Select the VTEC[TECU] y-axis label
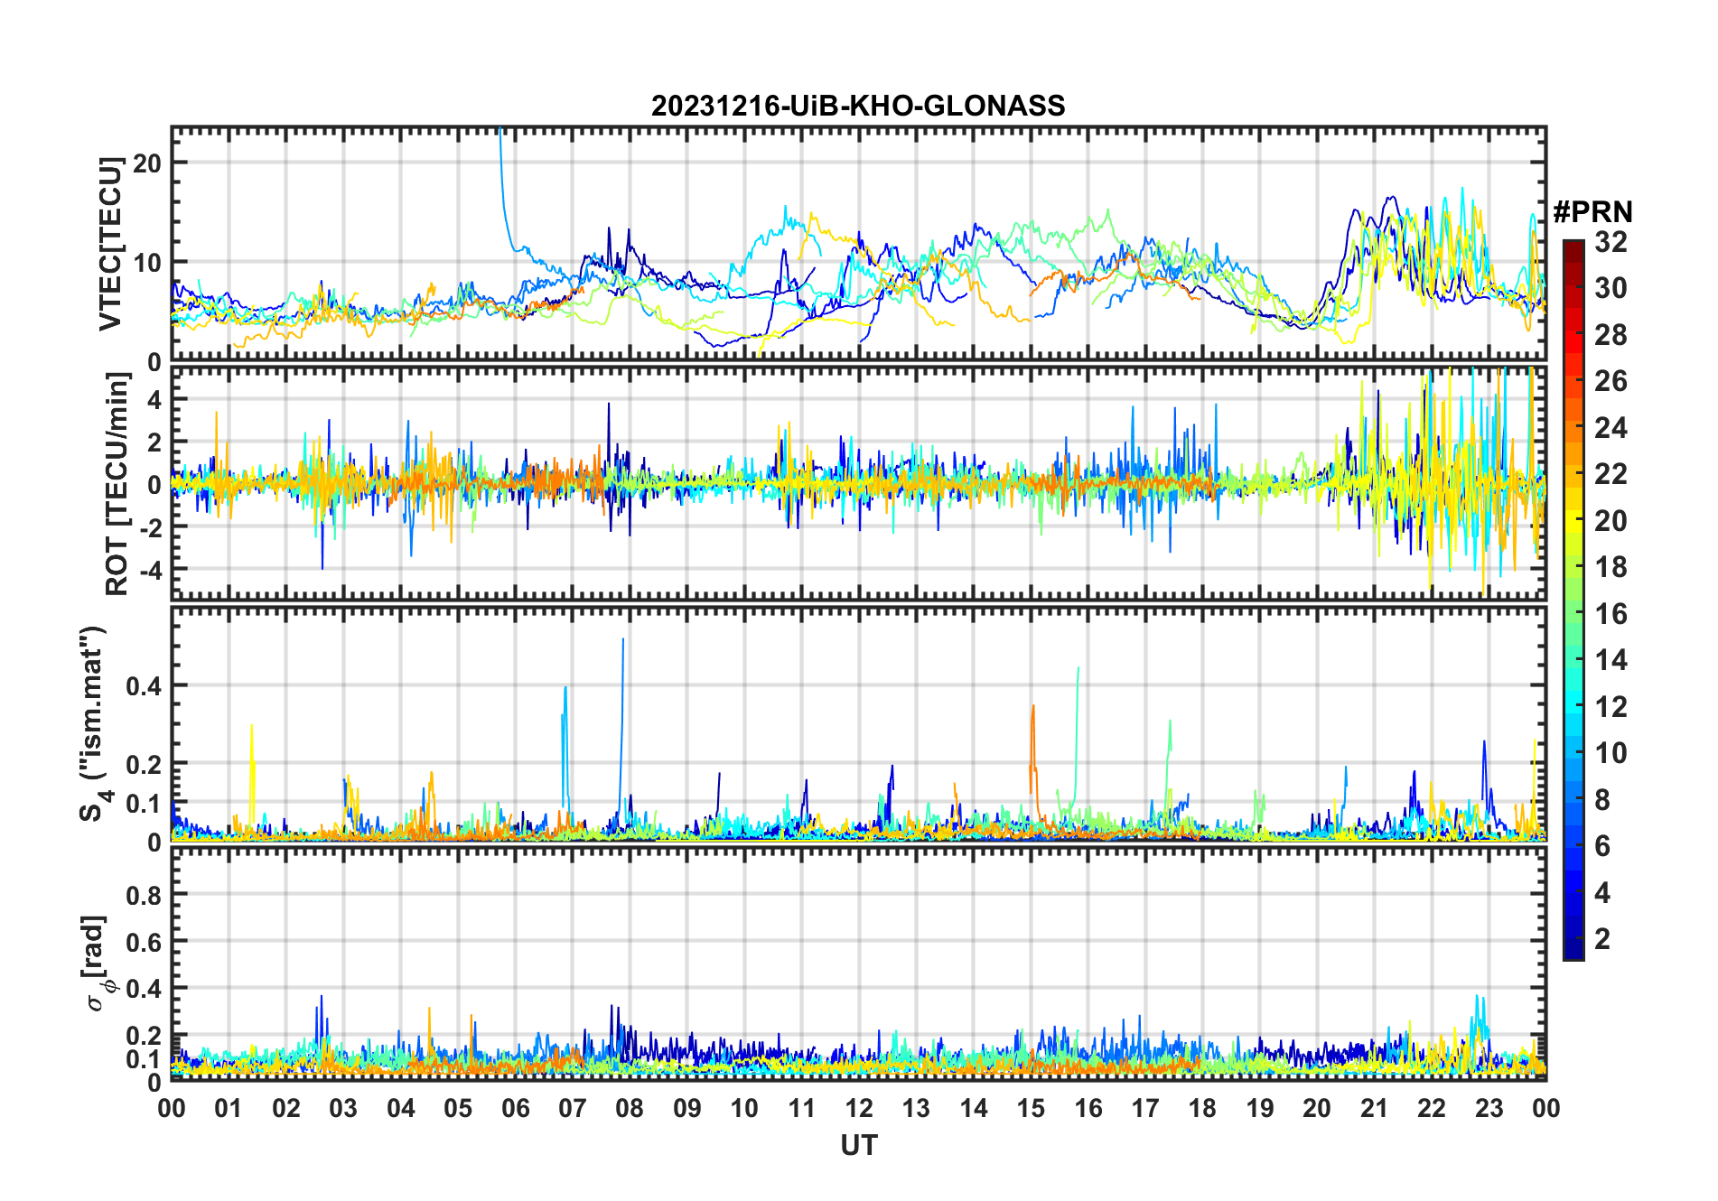This screenshot has width=1718, height=1201. pos(111,244)
